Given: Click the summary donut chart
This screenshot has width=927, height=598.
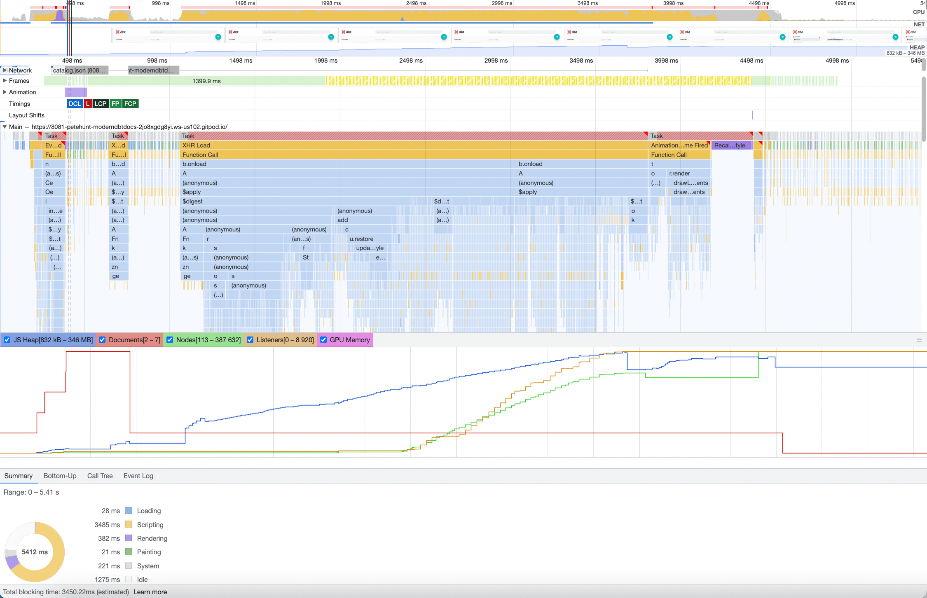Looking at the screenshot, I should point(35,552).
